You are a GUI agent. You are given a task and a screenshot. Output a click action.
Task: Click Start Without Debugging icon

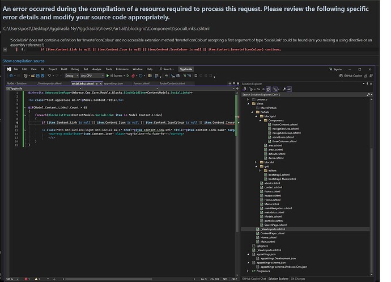point(128,75)
